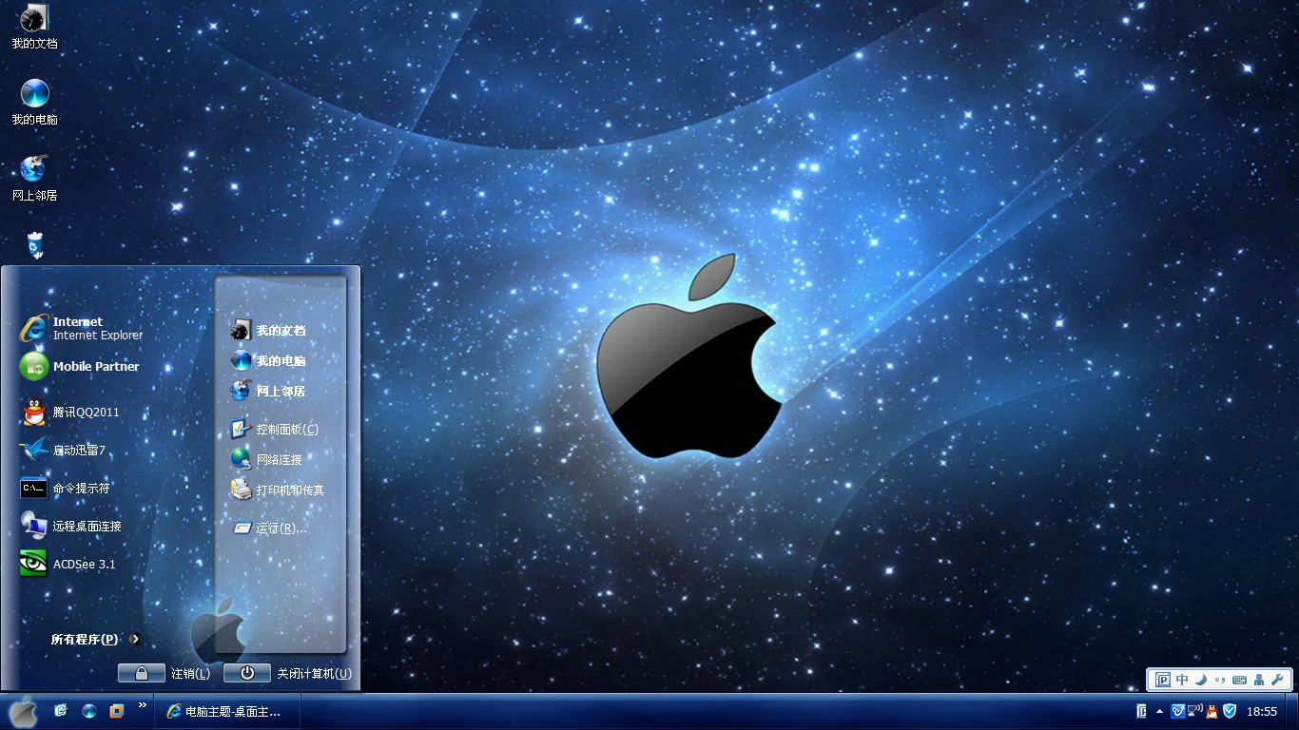Image resolution: width=1299 pixels, height=730 pixels.
Task: Open 我的电脑 desktop icon
Action: 34,102
